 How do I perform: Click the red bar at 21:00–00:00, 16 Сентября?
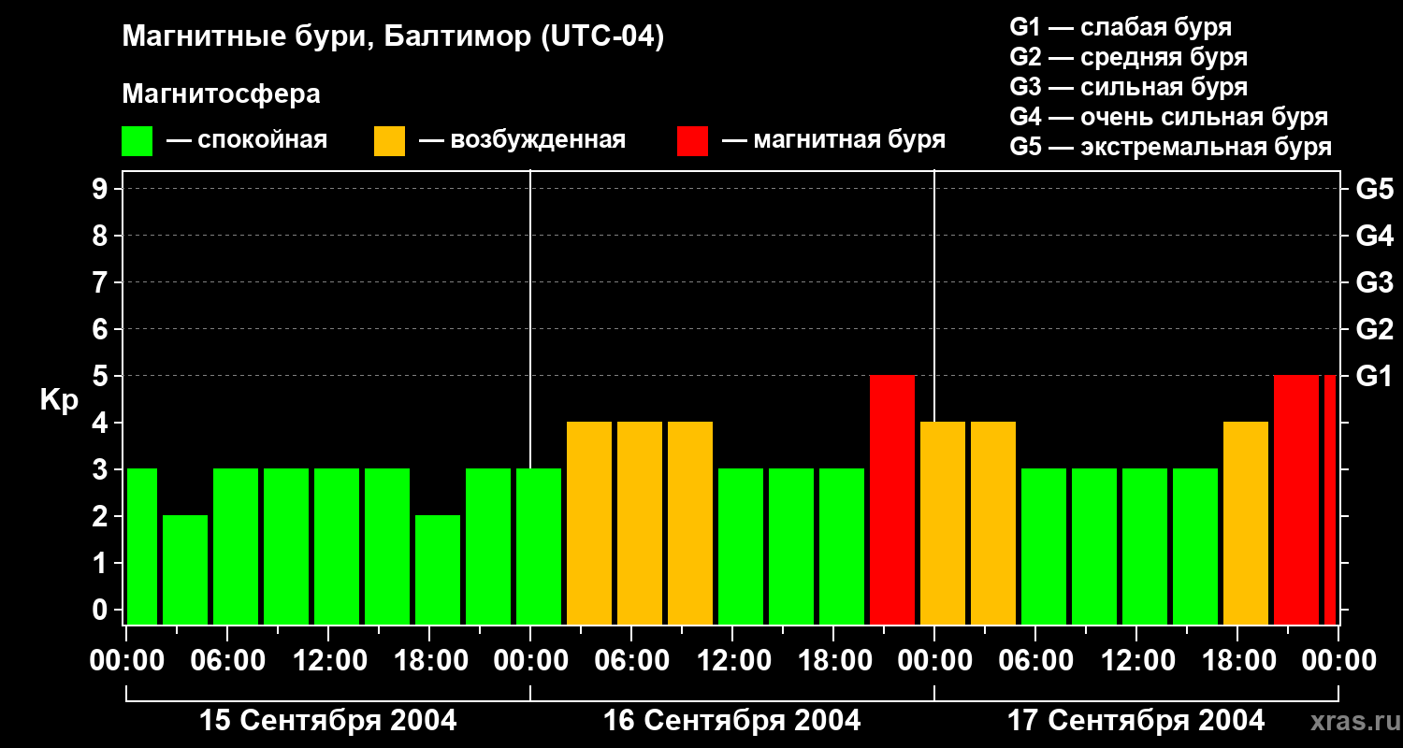point(892,500)
